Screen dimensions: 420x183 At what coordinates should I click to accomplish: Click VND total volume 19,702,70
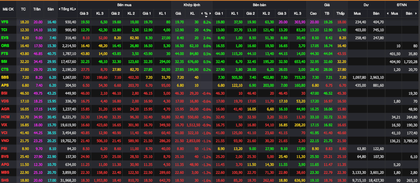[68, 141]
